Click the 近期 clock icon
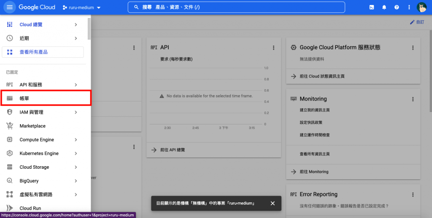 tap(10, 38)
